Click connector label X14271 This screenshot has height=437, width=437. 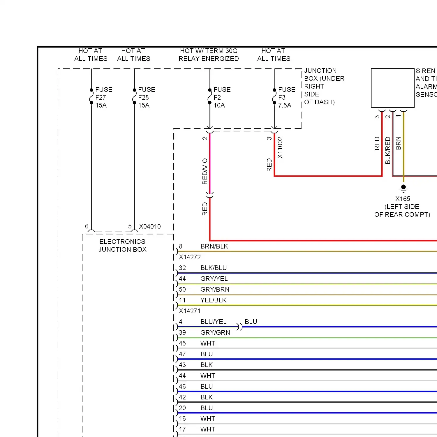point(190,311)
